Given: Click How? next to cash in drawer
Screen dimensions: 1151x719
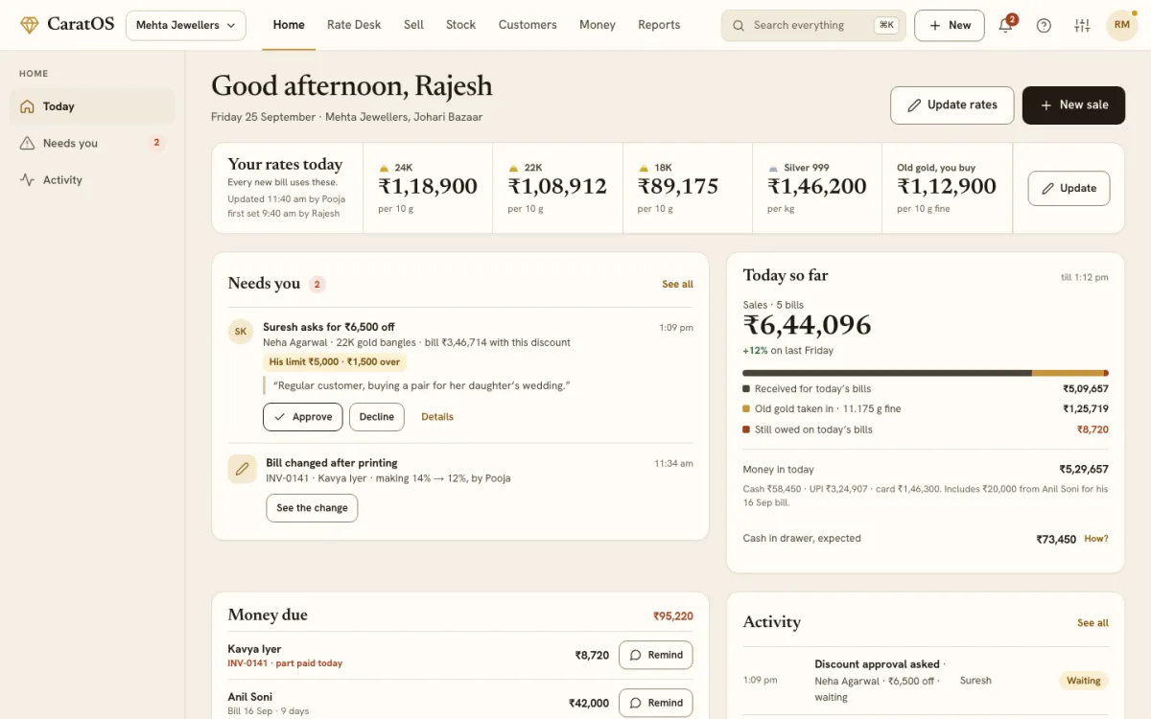Looking at the screenshot, I should pos(1096,539).
